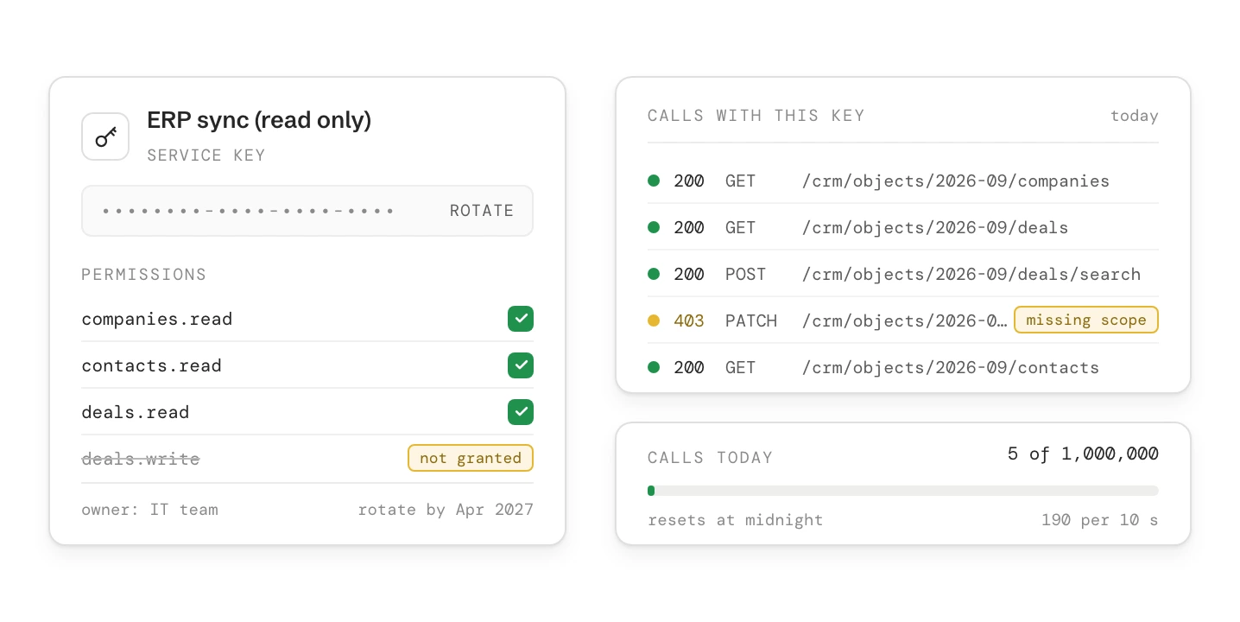Click the "CALLS WITH THIS KEY" heading
Screen dimensions: 1240x622
pos(756,116)
